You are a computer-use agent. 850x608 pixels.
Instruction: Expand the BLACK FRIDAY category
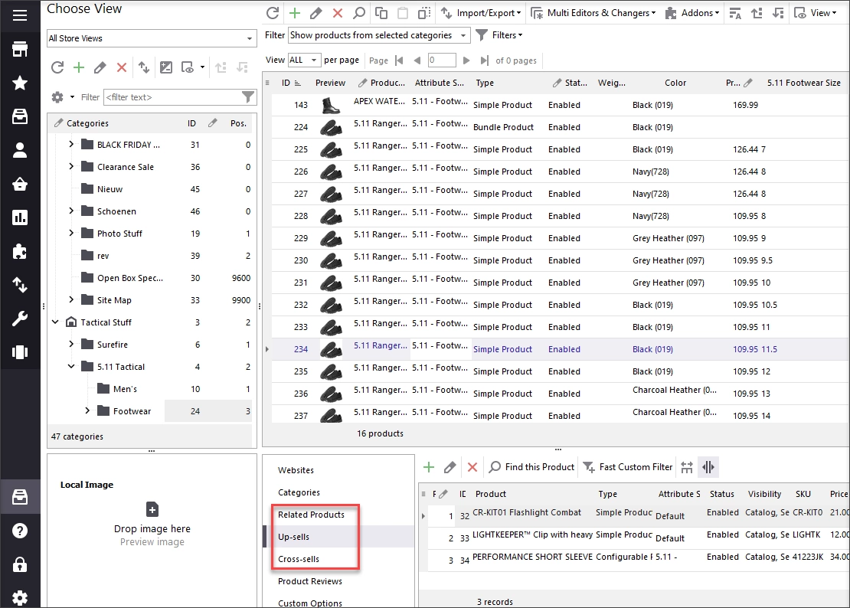tap(71, 144)
